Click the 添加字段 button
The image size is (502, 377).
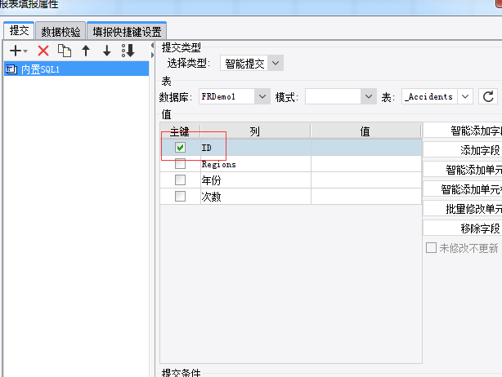[462, 150]
